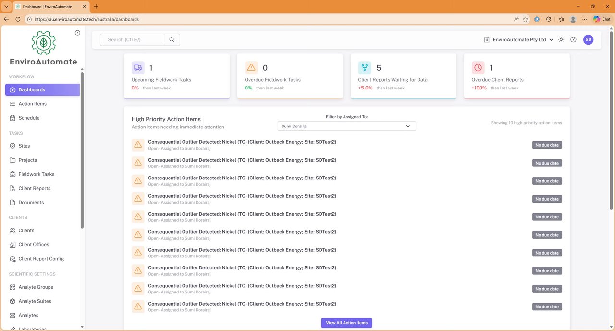This screenshot has width=615, height=331.
Task: Click the Client Report Config gear-file icon
Action: (x=12, y=259)
